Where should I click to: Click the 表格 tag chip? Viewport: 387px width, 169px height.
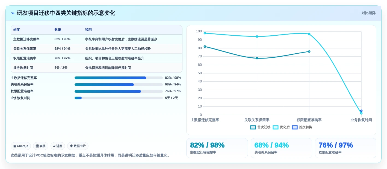pyautogui.click(x=41, y=146)
